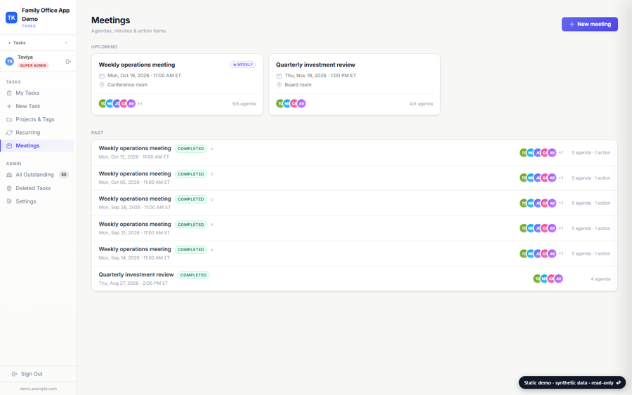Click the COMPLETED badge on the Oct 12 meeting
The image size is (632, 395).
pyautogui.click(x=191, y=149)
